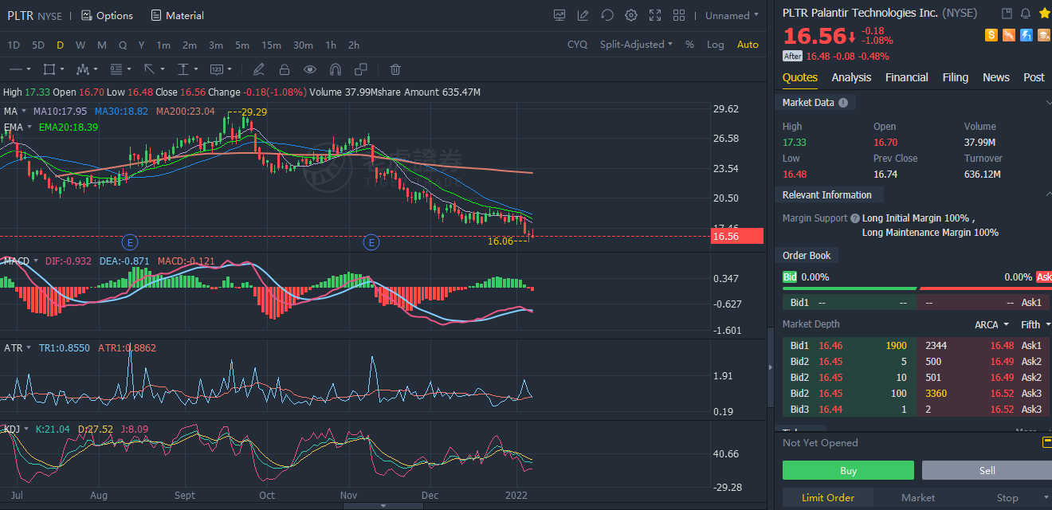Toggle drawings visibility eye icon
This screenshot has width=1052, height=510.
tap(310, 69)
